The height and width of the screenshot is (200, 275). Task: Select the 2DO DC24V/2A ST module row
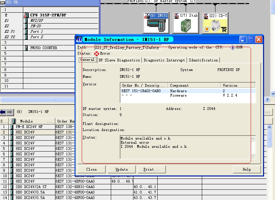(31, 187)
